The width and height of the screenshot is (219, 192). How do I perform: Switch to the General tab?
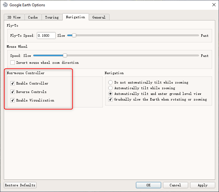pyautogui.click(x=99, y=17)
